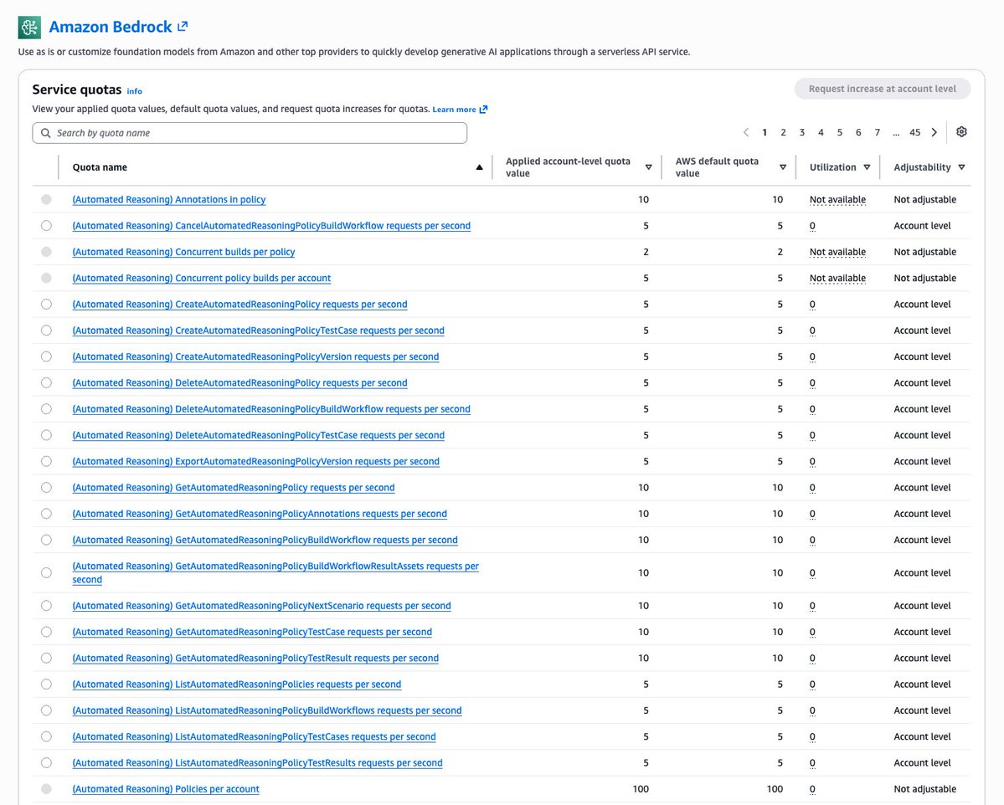Select ListAutomatedReasoningPolicyTestResults radio button
Viewport: 1004px width, 805px height.
point(46,763)
